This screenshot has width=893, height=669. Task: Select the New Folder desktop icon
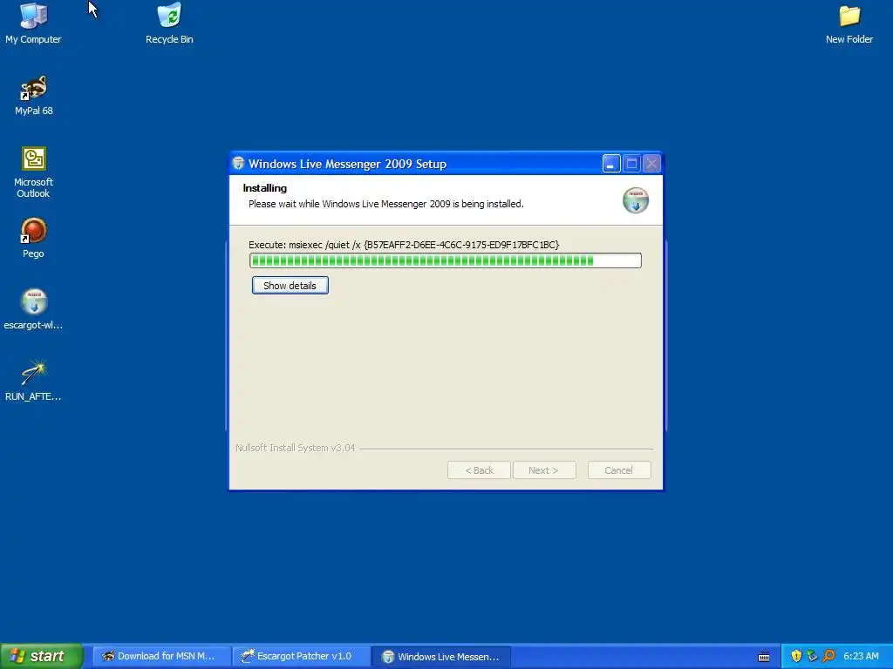pyautogui.click(x=849, y=24)
